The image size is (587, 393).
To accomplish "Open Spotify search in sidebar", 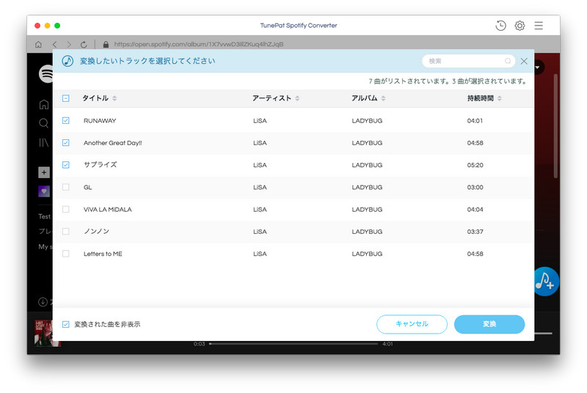I will coord(44,123).
